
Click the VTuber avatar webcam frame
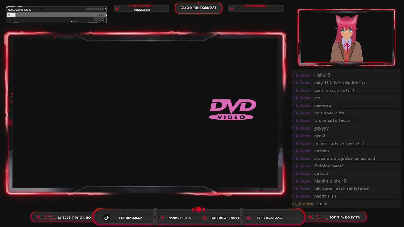point(346,37)
